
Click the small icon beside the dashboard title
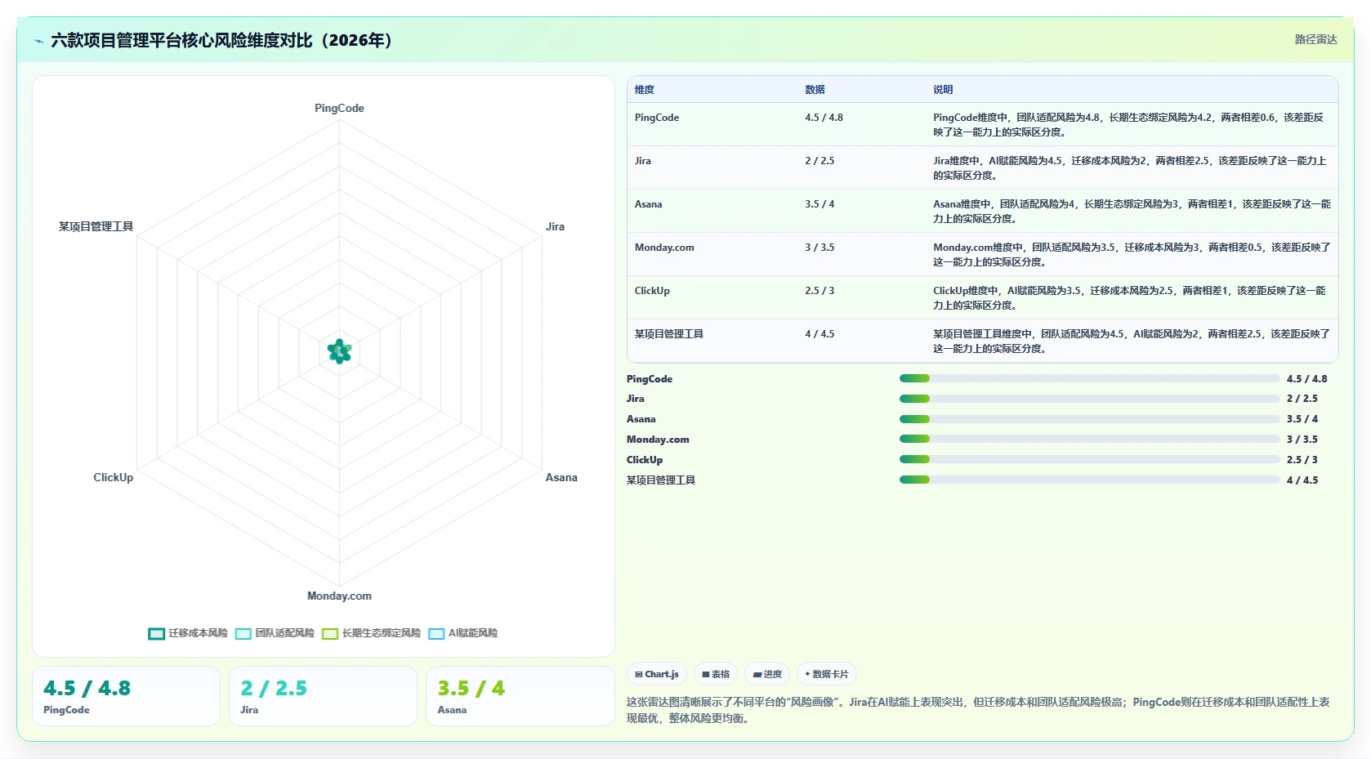pyautogui.click(x=38, y=41)
